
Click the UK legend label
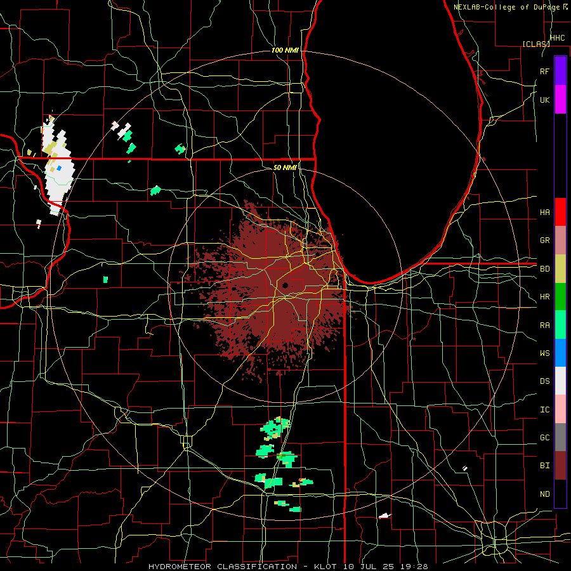pyautogui.click(x=544, y=100)
